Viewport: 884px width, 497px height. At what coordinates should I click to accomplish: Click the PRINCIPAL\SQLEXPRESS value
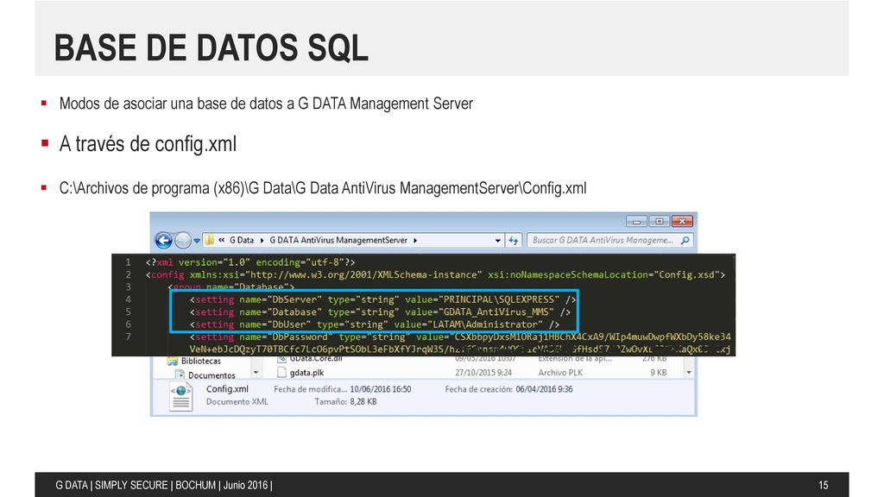click(x=499, y=299)
